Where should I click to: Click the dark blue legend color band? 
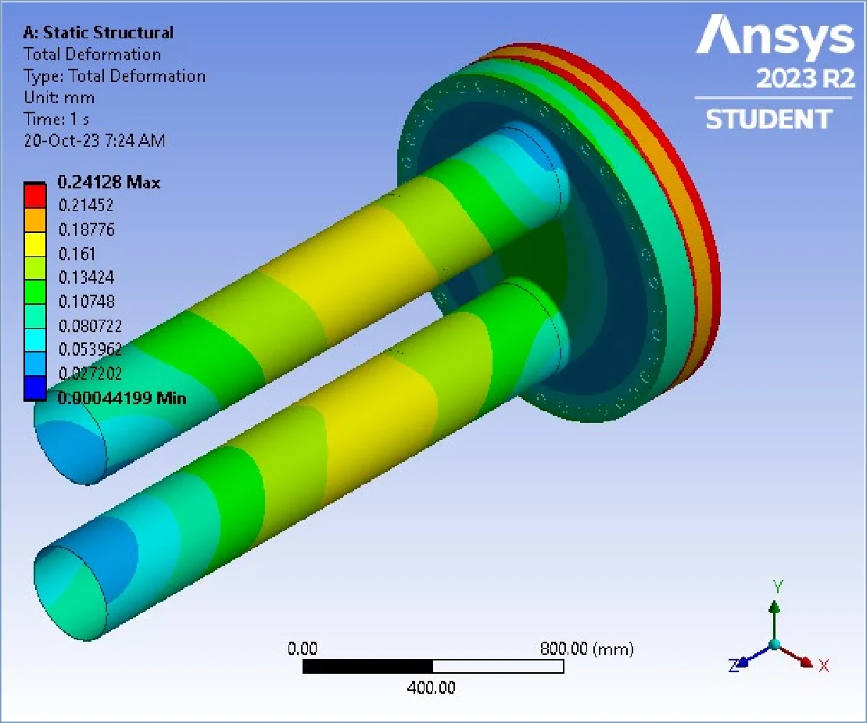point(35,388)
